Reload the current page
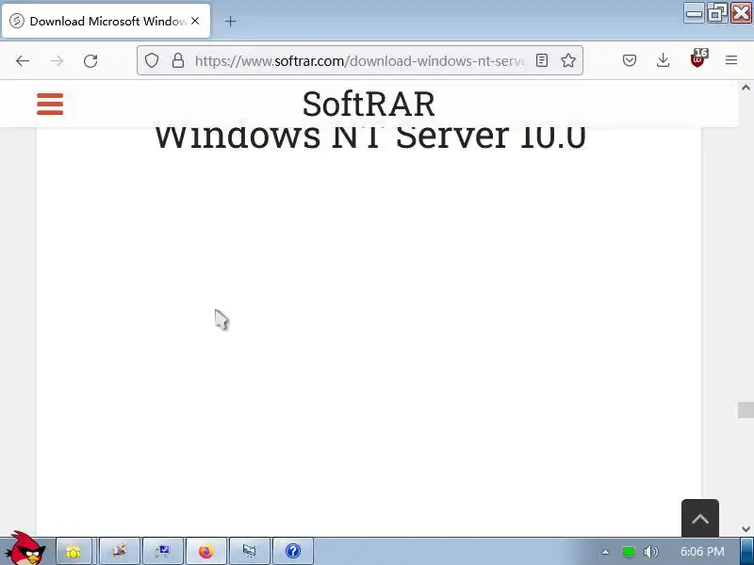The height and width of the screenshot is (565, 754). (90, 60)
